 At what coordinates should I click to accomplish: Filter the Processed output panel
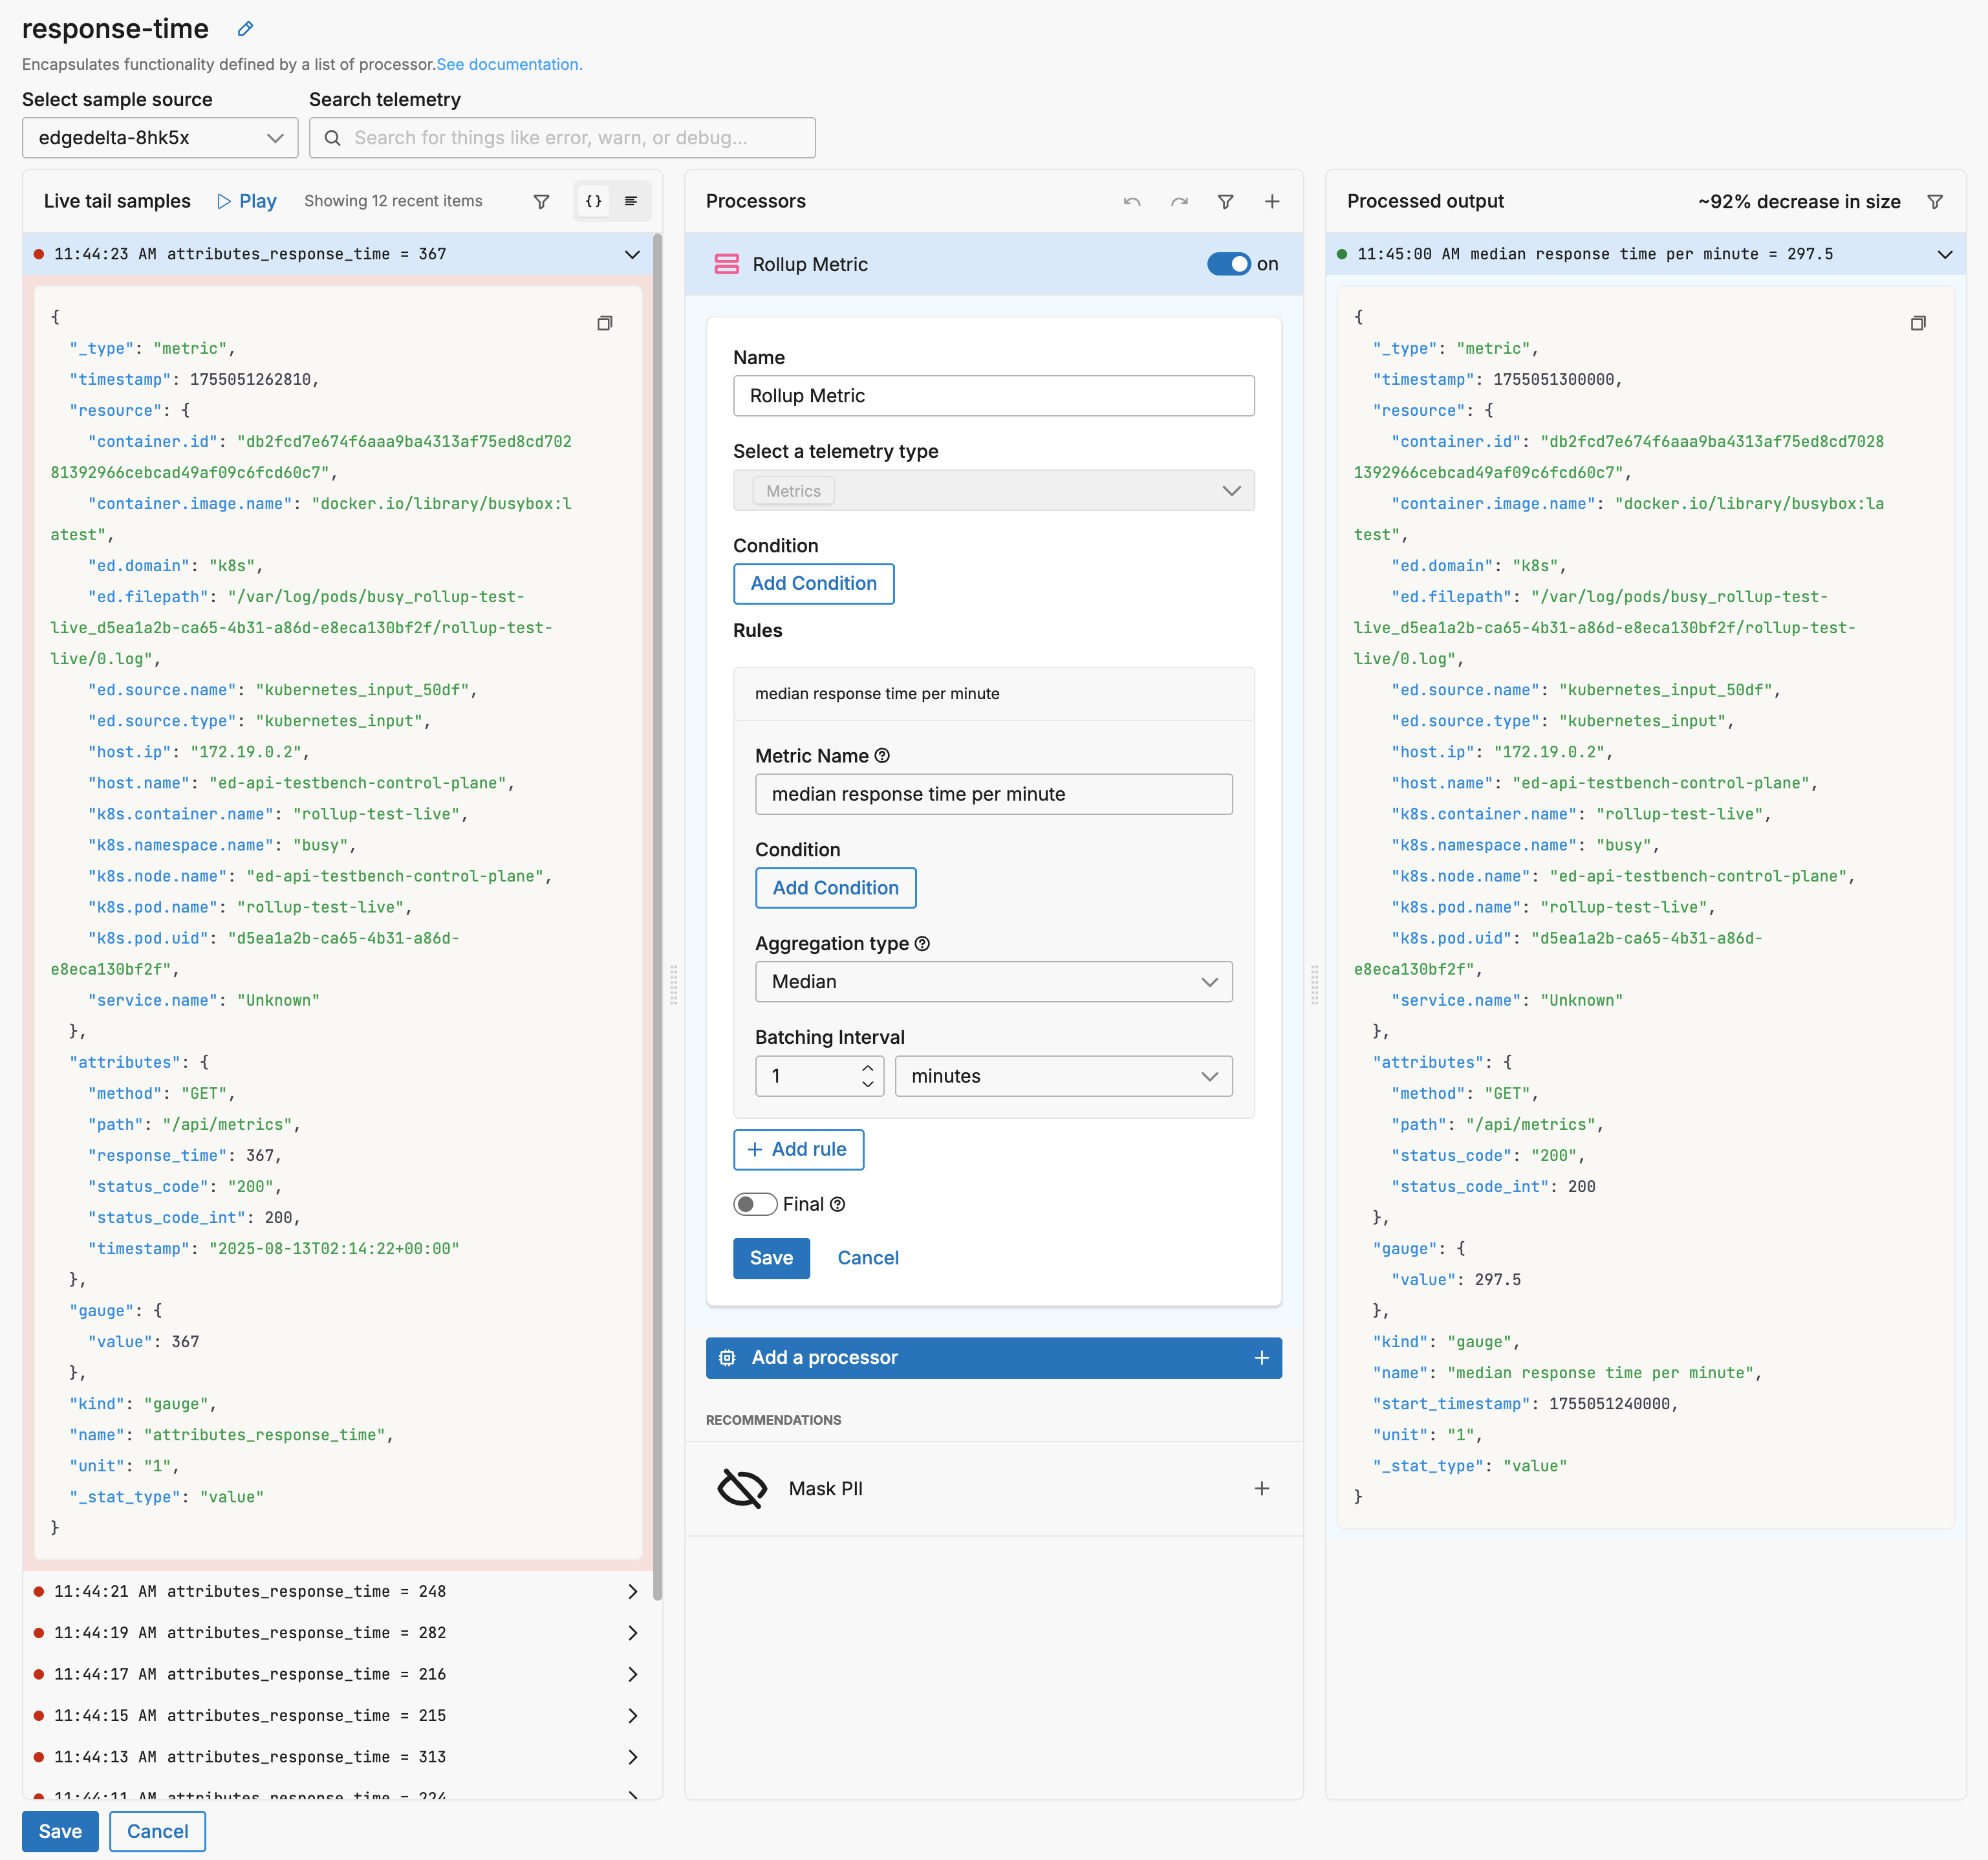[1934, 201]
